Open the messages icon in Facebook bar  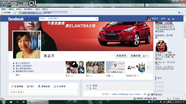[31, 19]
